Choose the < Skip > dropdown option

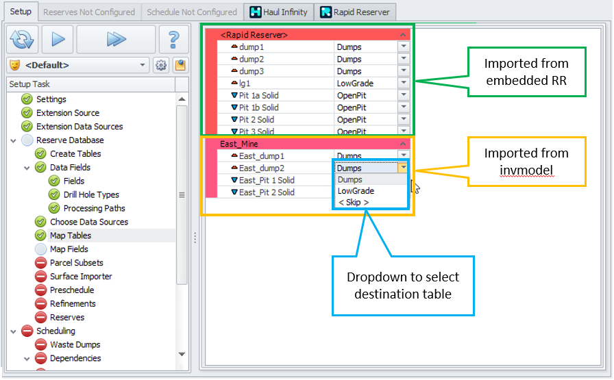coord(354,203)
